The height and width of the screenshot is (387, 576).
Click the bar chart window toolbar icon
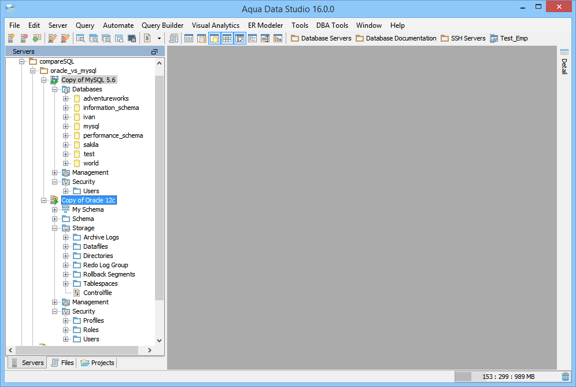click(278, 38)
